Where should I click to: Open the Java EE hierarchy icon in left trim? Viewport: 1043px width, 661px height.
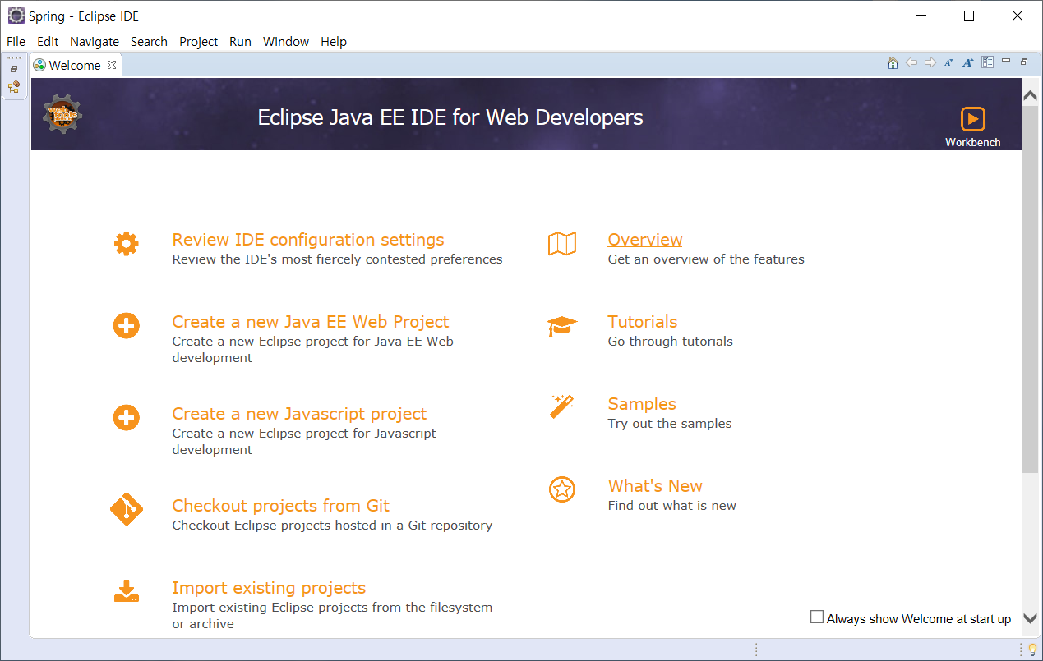tap(14, 87)
